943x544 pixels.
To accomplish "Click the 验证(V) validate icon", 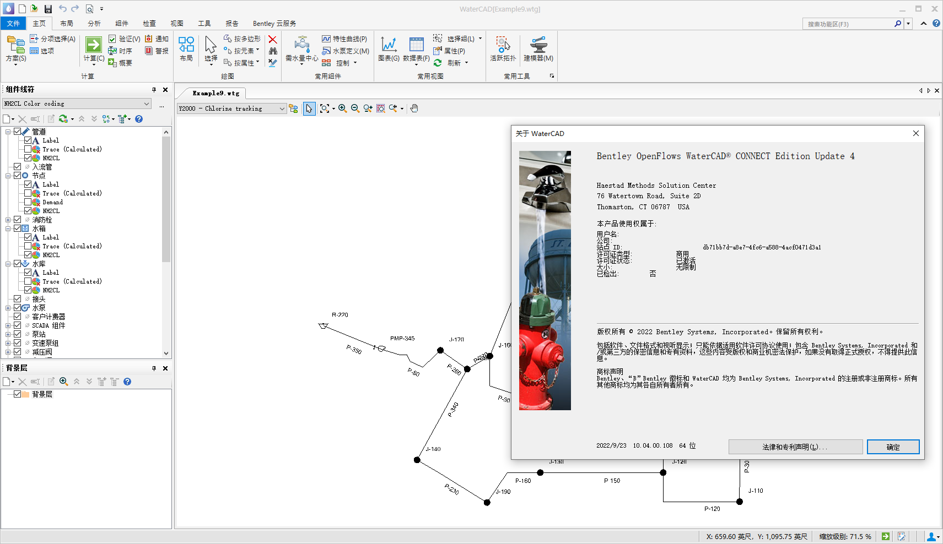I will click(112, 39).
